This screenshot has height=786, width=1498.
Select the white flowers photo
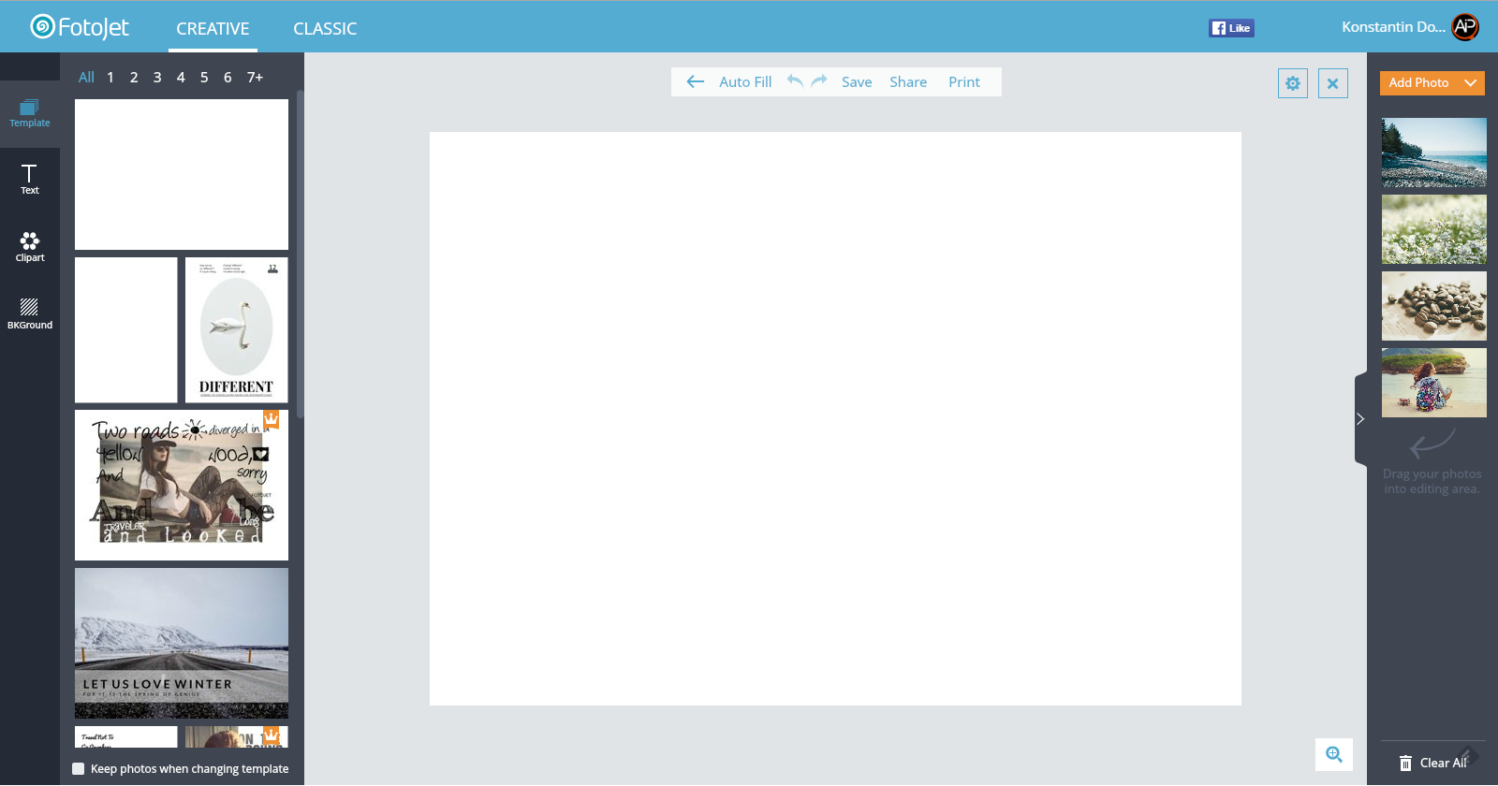(1434, 229)
